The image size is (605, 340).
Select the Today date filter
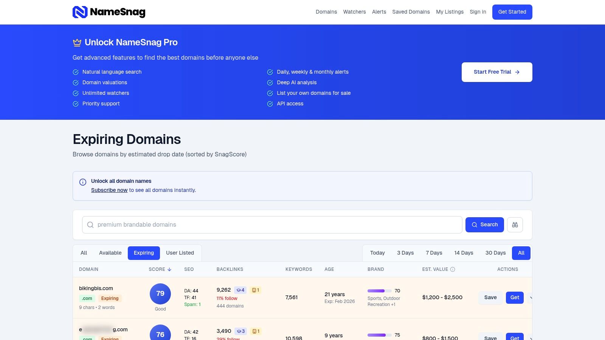coord(377,253)
